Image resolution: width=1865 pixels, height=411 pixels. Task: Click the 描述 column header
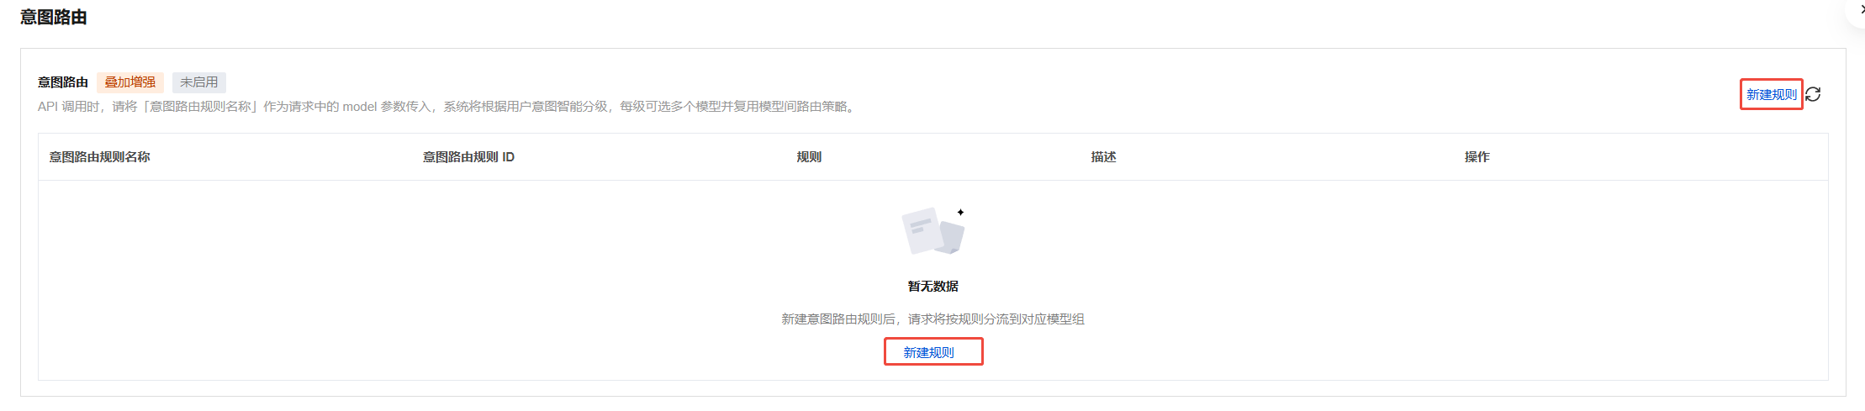1103,157
